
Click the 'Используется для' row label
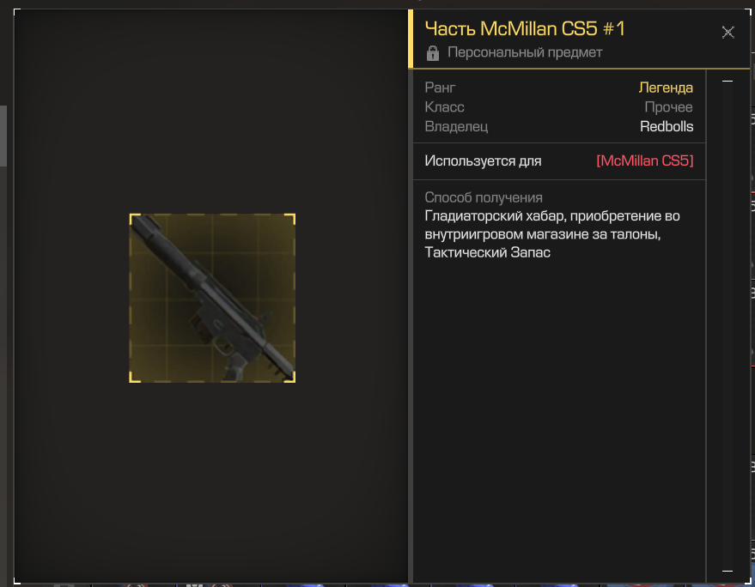483,160
